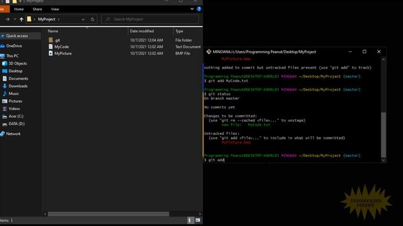Open recent locations dropdown arrow
The image size is (403, 226).
coord(14,19)
